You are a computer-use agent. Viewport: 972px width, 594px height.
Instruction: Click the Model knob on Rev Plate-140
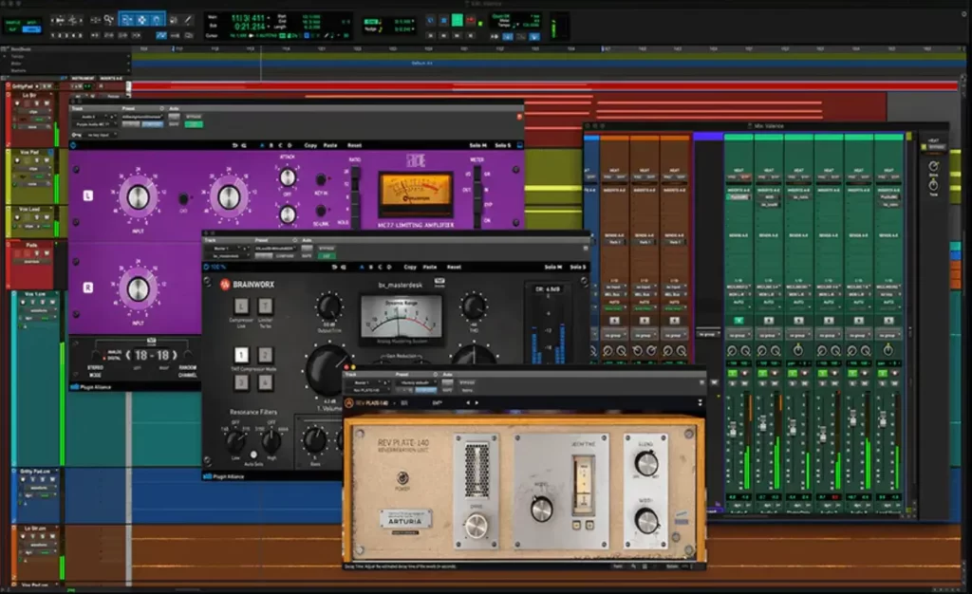(541, 510)
